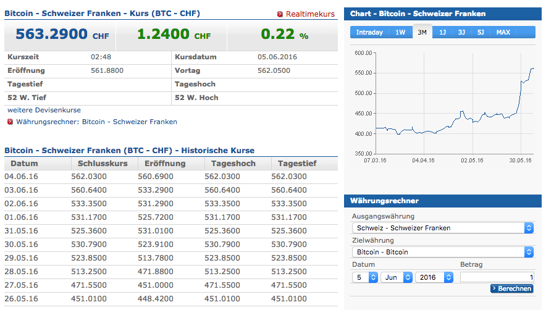The width and height of the screenshot is (546, 310).
Task: Click the Betrag input field
Action: [x=497, y=277]
